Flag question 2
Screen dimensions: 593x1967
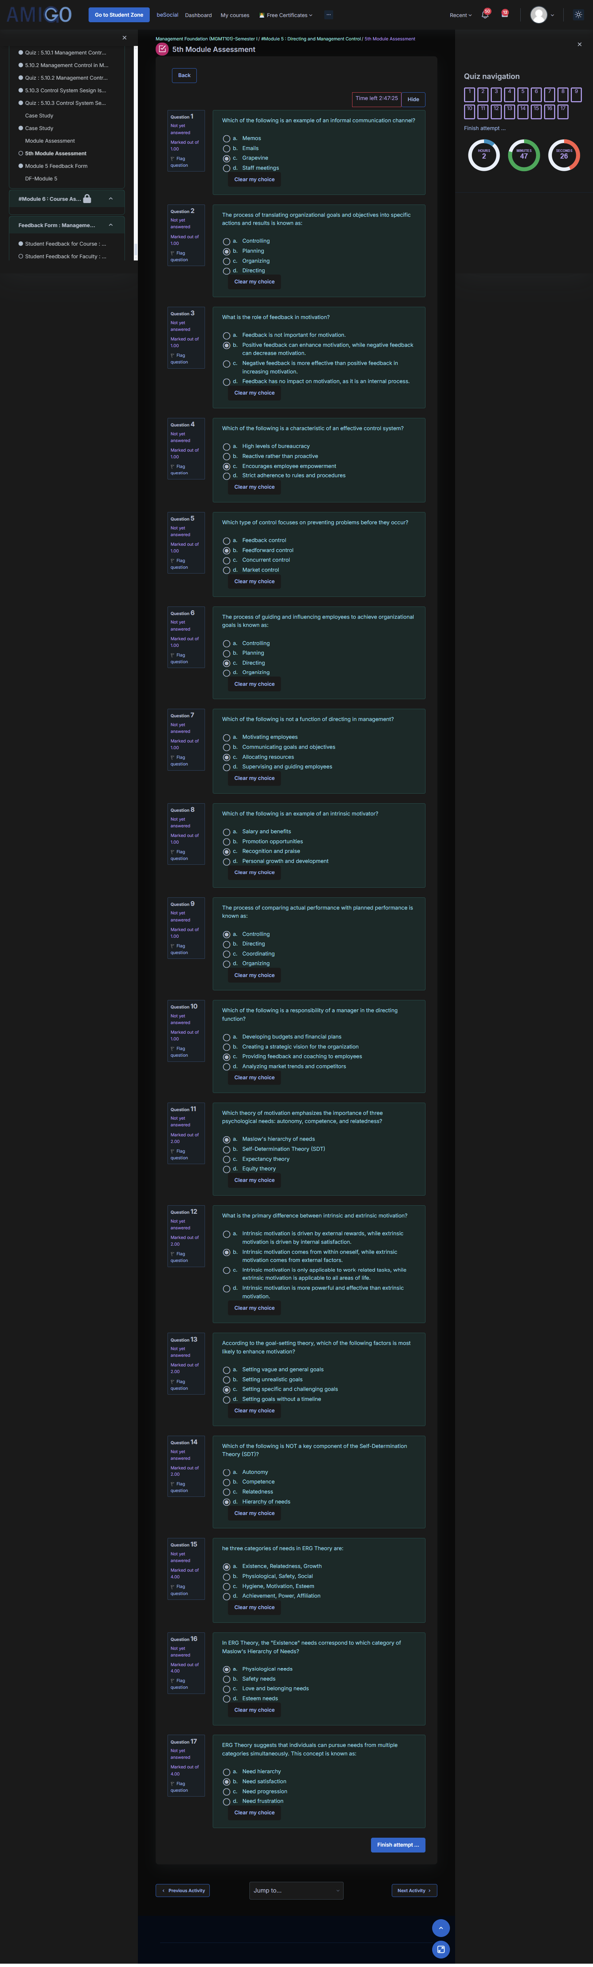click(x=179, y=256)
